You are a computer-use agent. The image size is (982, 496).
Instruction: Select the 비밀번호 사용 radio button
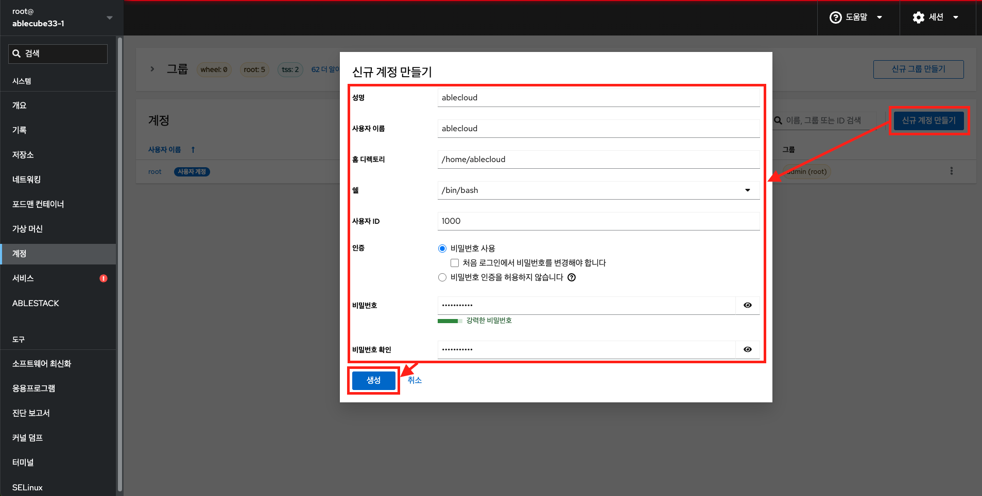[x=442, y=249]
